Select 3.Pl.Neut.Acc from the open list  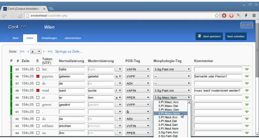point(170,117)
